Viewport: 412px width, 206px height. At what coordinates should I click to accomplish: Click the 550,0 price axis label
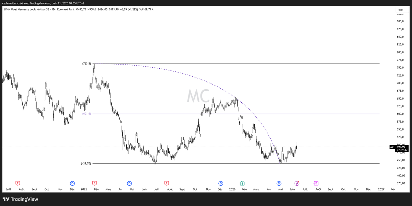(x=400, y=129)
